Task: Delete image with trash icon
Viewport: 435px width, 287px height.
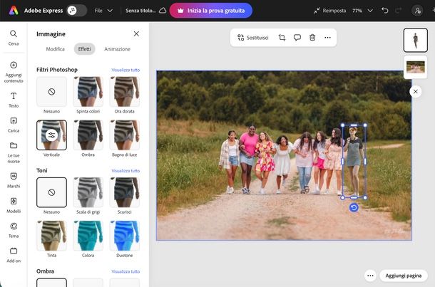Action: coord(312,37)
